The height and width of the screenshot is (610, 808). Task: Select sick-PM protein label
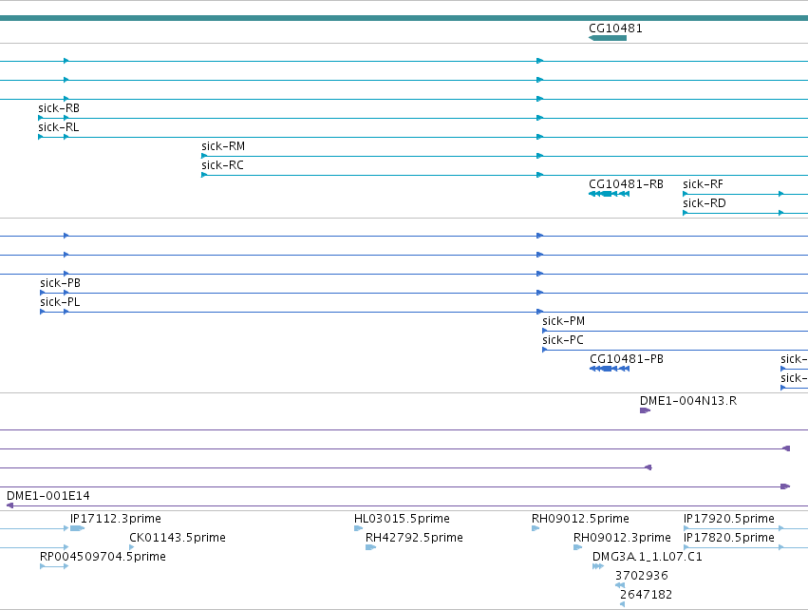click(564, 321)
